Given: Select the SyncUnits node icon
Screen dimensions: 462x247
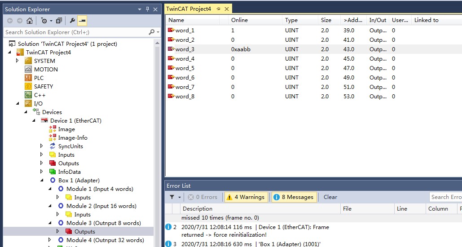Looking at the screenshot, I should click(53, 146).
